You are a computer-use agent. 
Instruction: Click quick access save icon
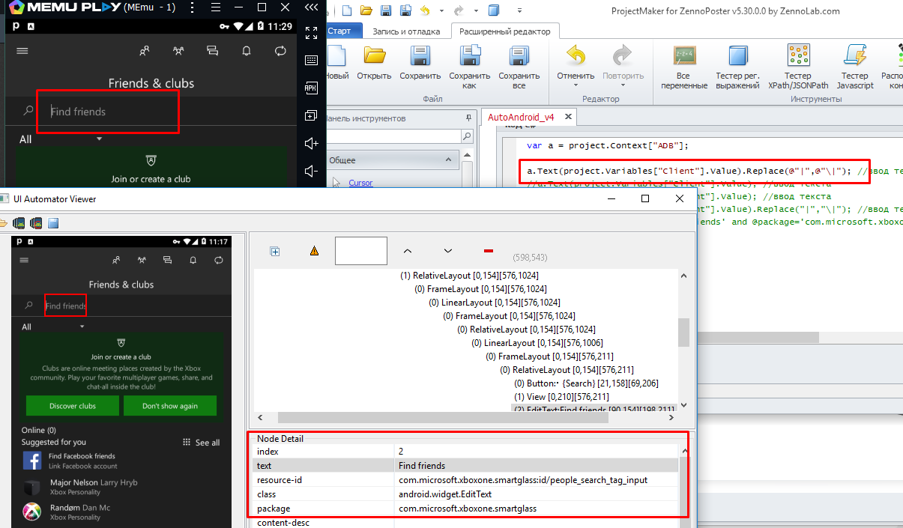(386, 10)
